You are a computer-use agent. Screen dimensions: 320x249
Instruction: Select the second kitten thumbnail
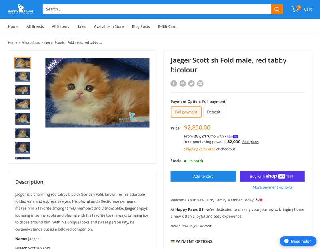22,76
